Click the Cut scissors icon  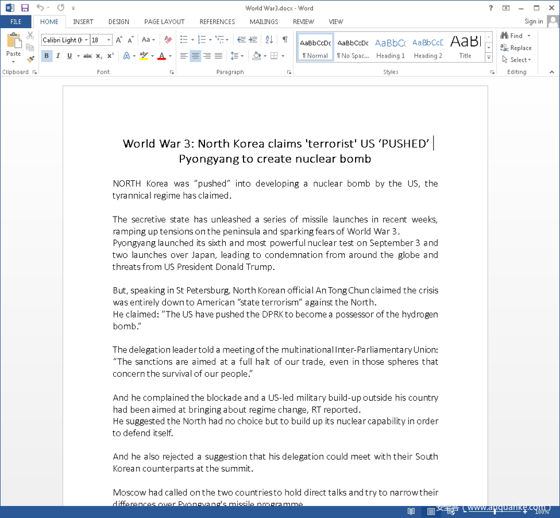point(30,36)
